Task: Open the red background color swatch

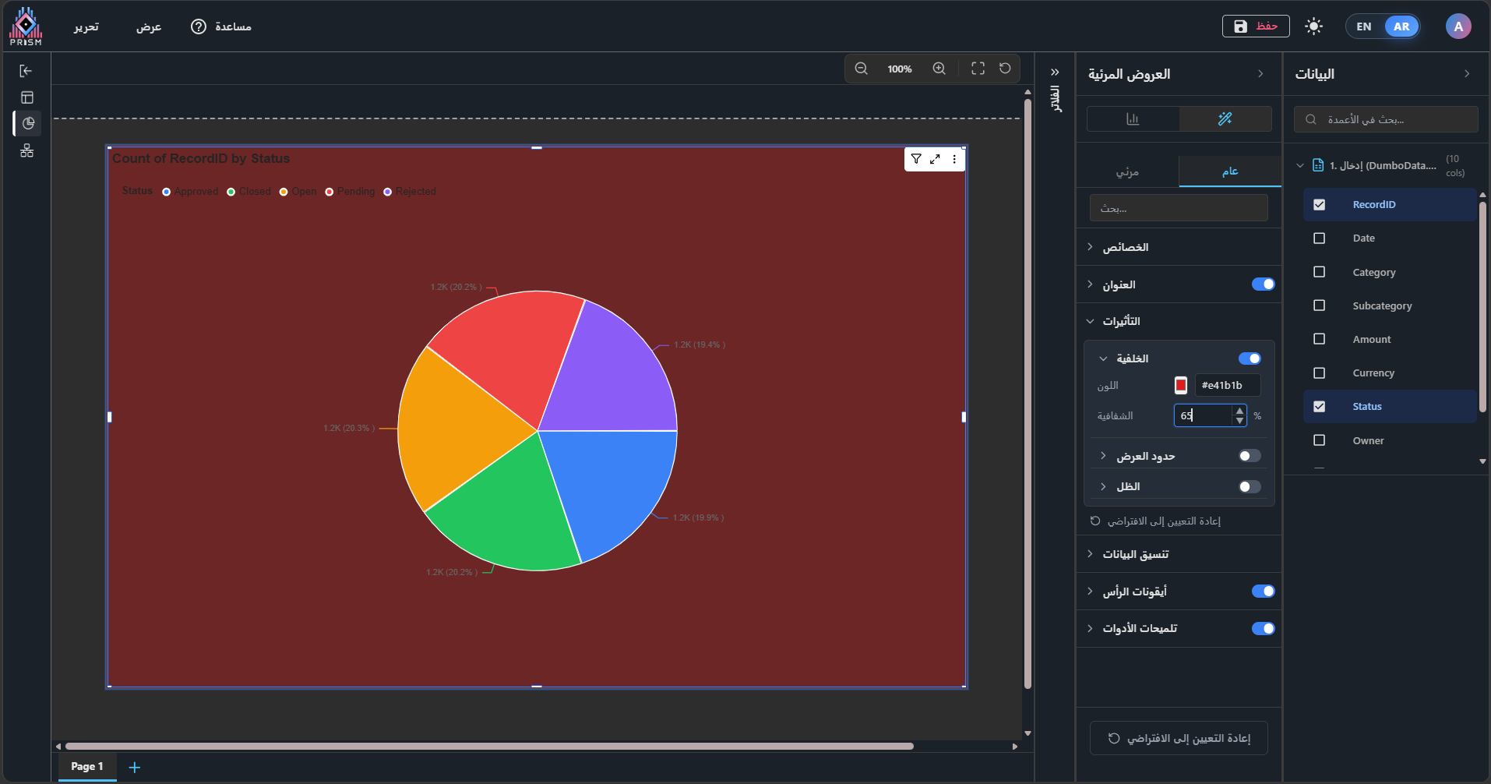Action: (1181, 385)
